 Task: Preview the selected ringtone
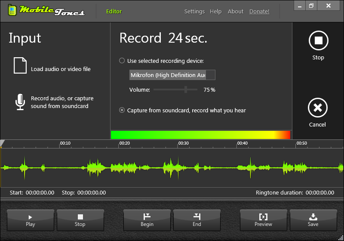click(x=263, y=220)
